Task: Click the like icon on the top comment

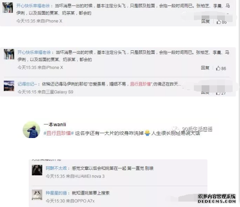Action: [x=219, y=22]
